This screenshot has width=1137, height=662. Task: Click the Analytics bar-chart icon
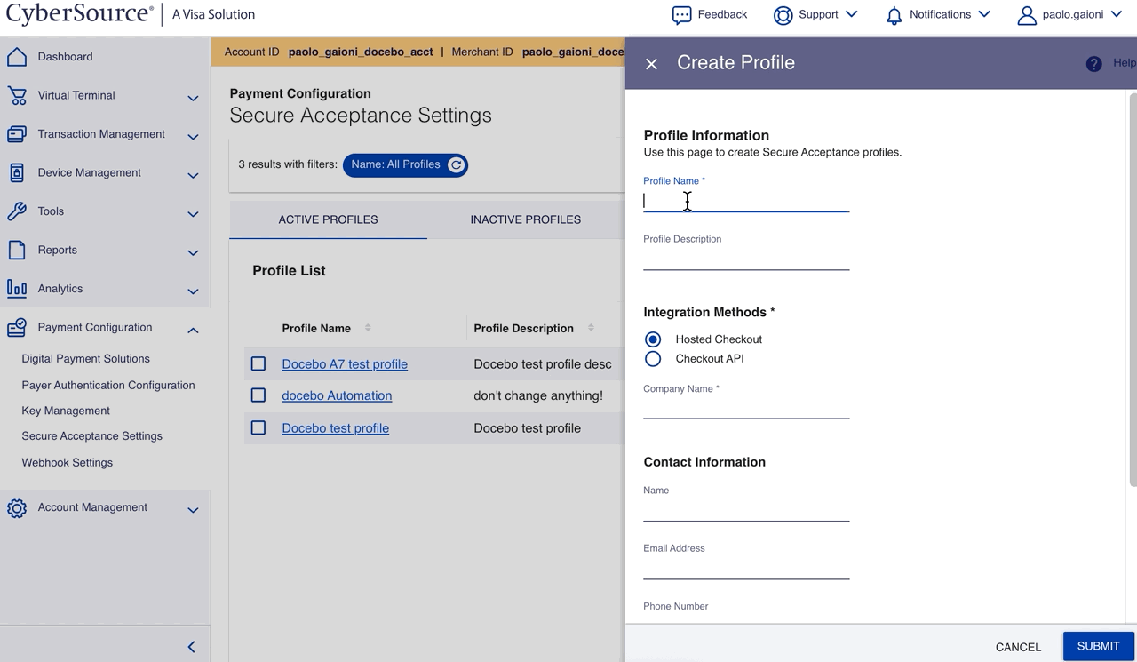point(18,289)
